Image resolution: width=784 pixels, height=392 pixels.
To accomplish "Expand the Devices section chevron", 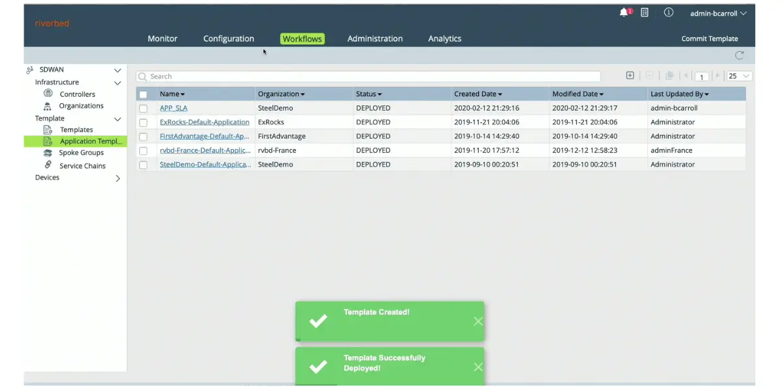I will (118, 178).
